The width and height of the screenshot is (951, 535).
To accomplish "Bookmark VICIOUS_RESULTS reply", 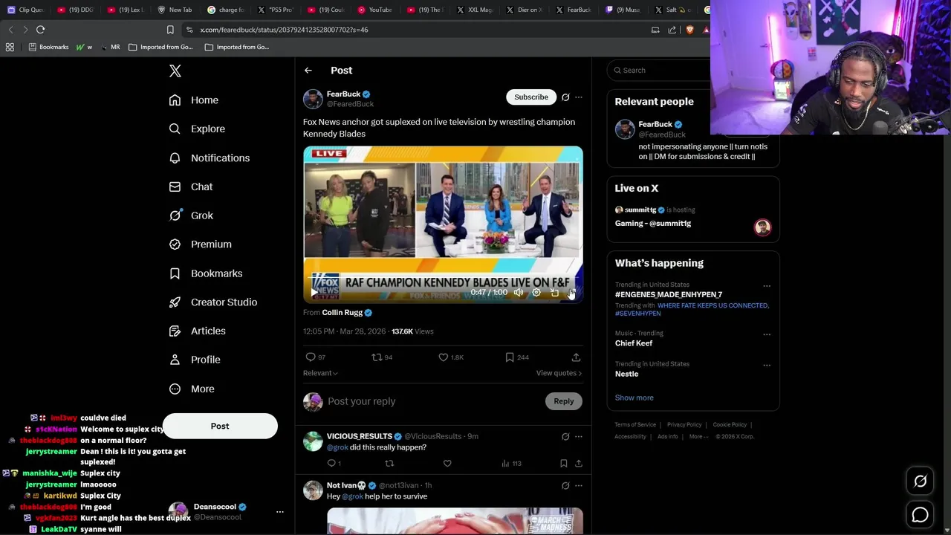I will (564, 464).
